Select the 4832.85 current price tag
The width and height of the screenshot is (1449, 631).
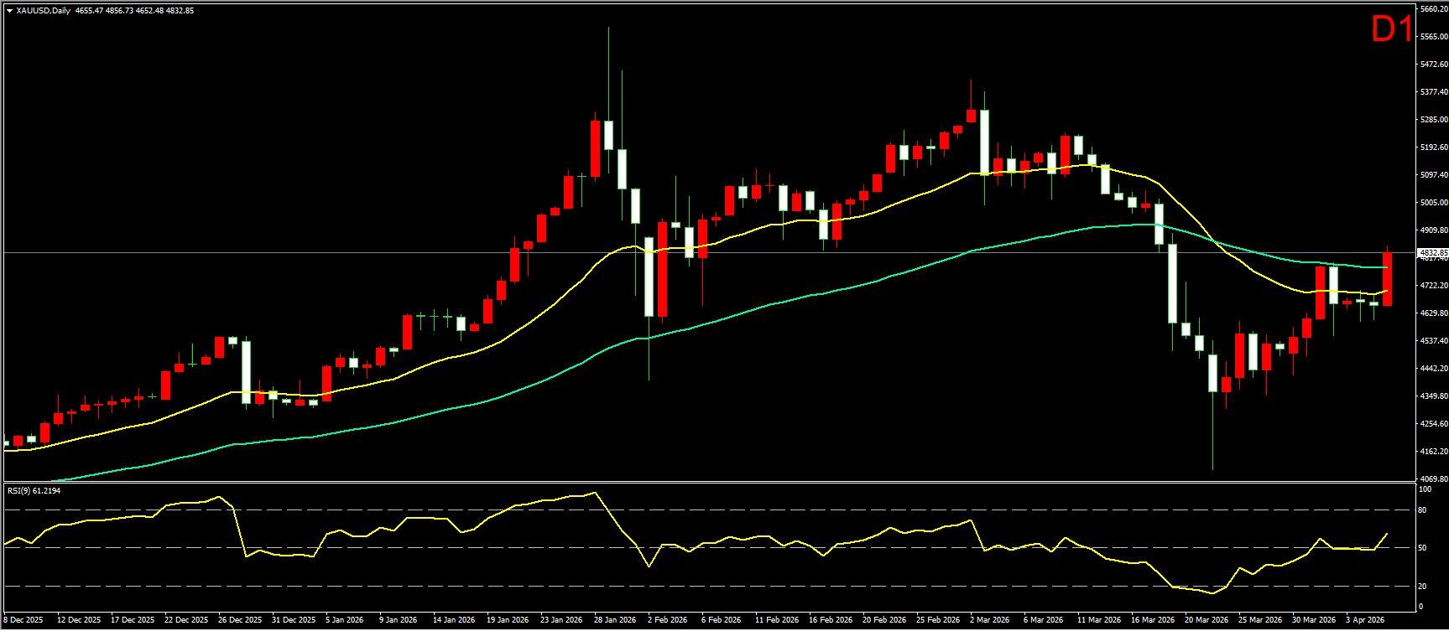tap(1431, 252)
